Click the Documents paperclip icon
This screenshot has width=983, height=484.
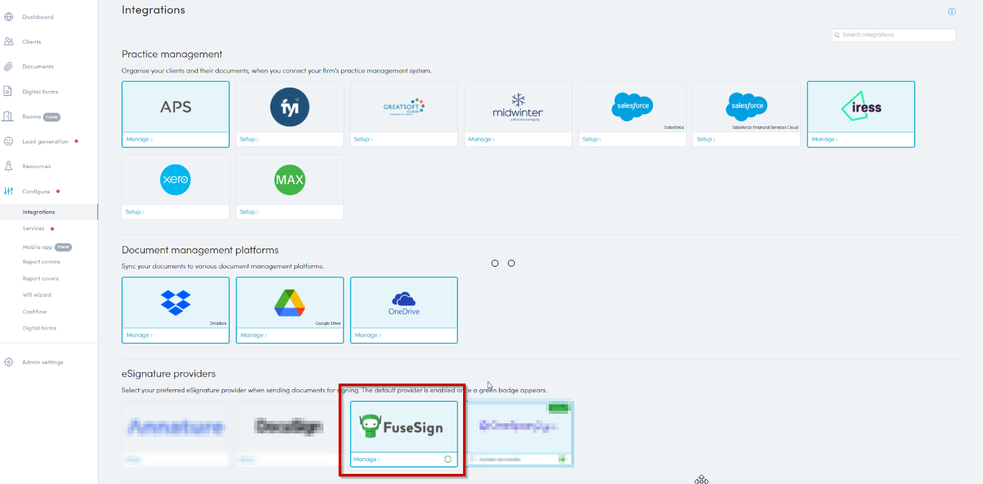click(9, 66)
